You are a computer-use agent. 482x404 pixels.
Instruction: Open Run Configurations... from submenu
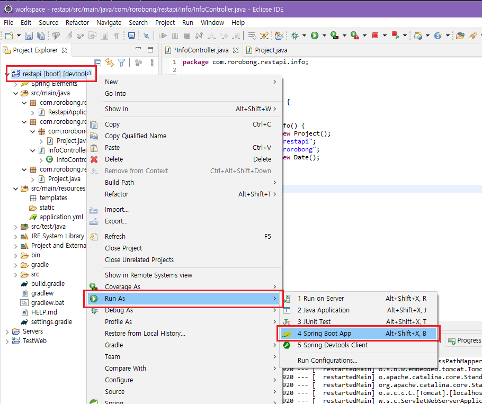tap(358, 361)
